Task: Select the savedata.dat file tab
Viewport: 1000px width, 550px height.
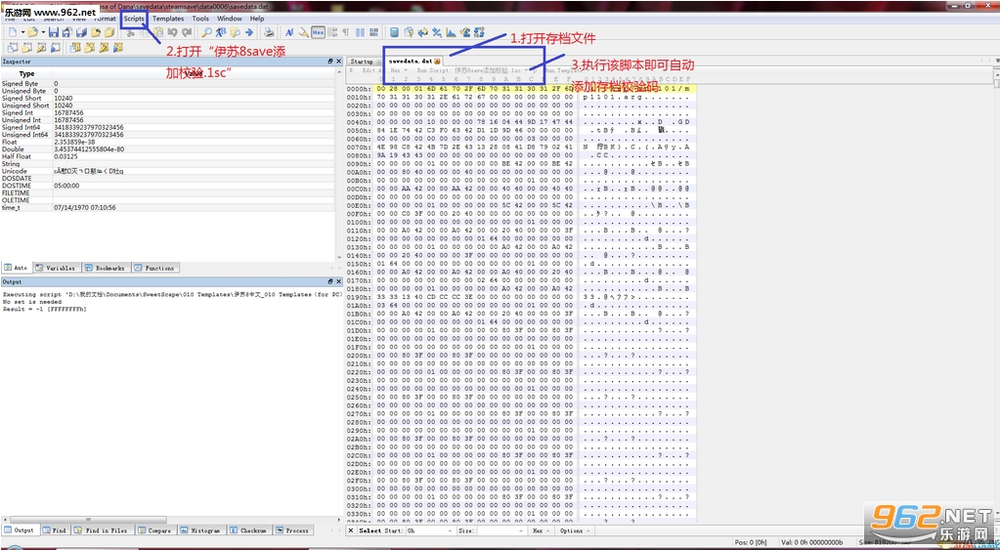Action: tap(414, 62)
